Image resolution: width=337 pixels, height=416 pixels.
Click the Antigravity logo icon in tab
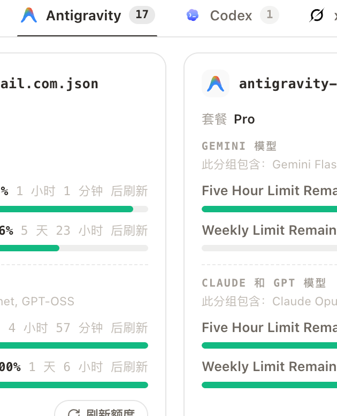(x=29, y=15)
